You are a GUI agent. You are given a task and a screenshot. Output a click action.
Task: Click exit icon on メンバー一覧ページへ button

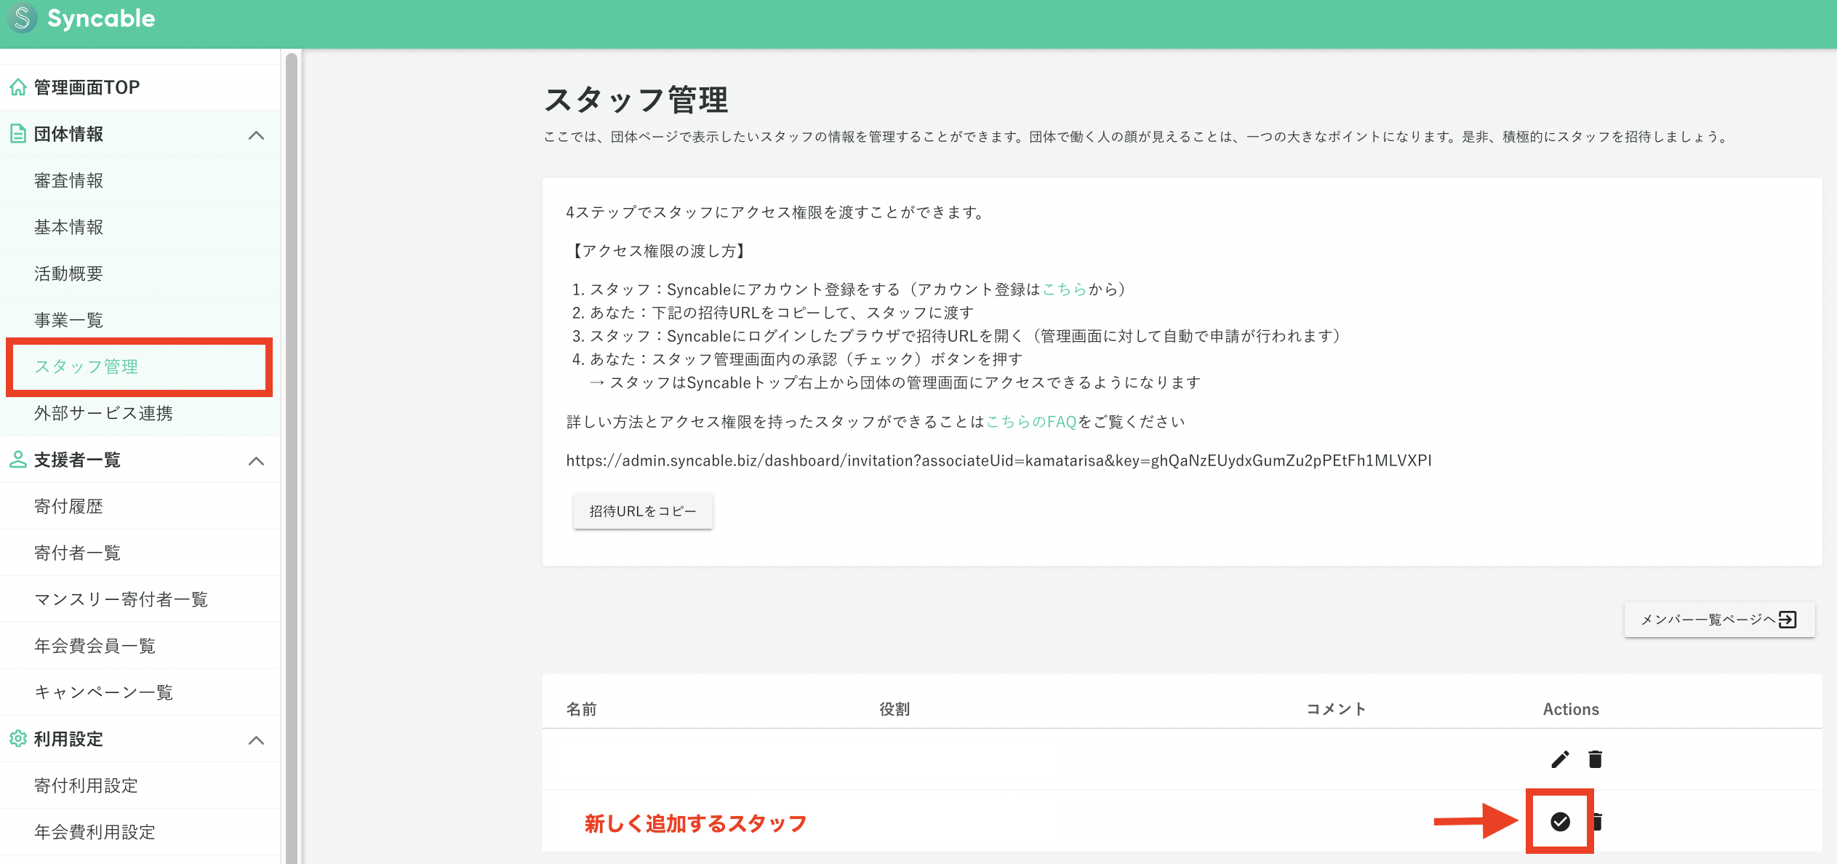click(x=1788, y=620)
